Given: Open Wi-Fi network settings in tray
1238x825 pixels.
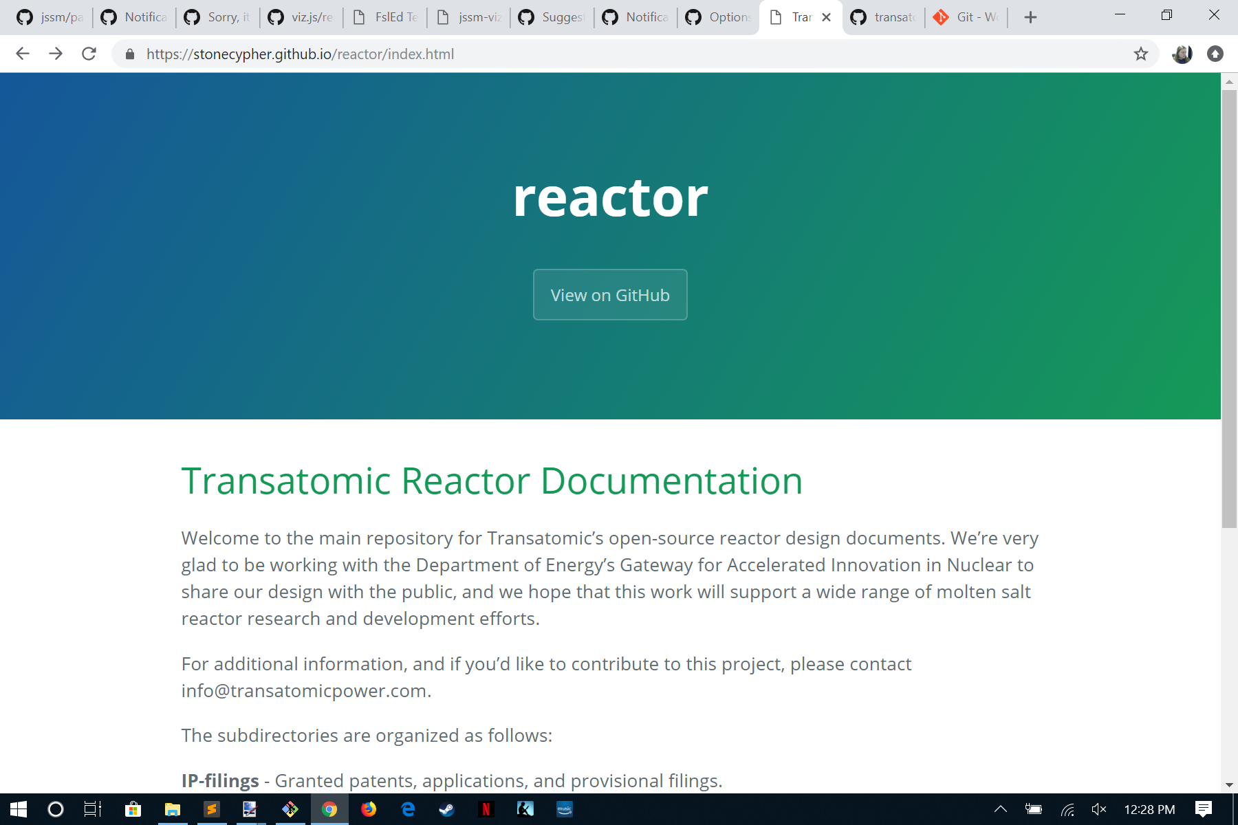Looking at the screenshot, I should coord(1067,809).
